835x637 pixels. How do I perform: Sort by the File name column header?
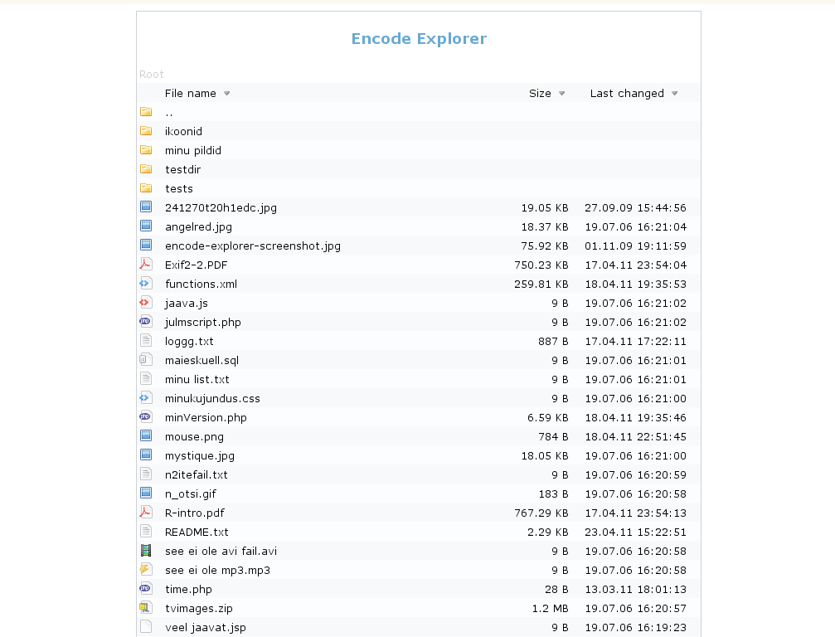pos(191,93)
